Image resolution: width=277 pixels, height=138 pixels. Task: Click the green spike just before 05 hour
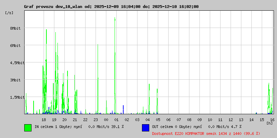coord(157,101)
